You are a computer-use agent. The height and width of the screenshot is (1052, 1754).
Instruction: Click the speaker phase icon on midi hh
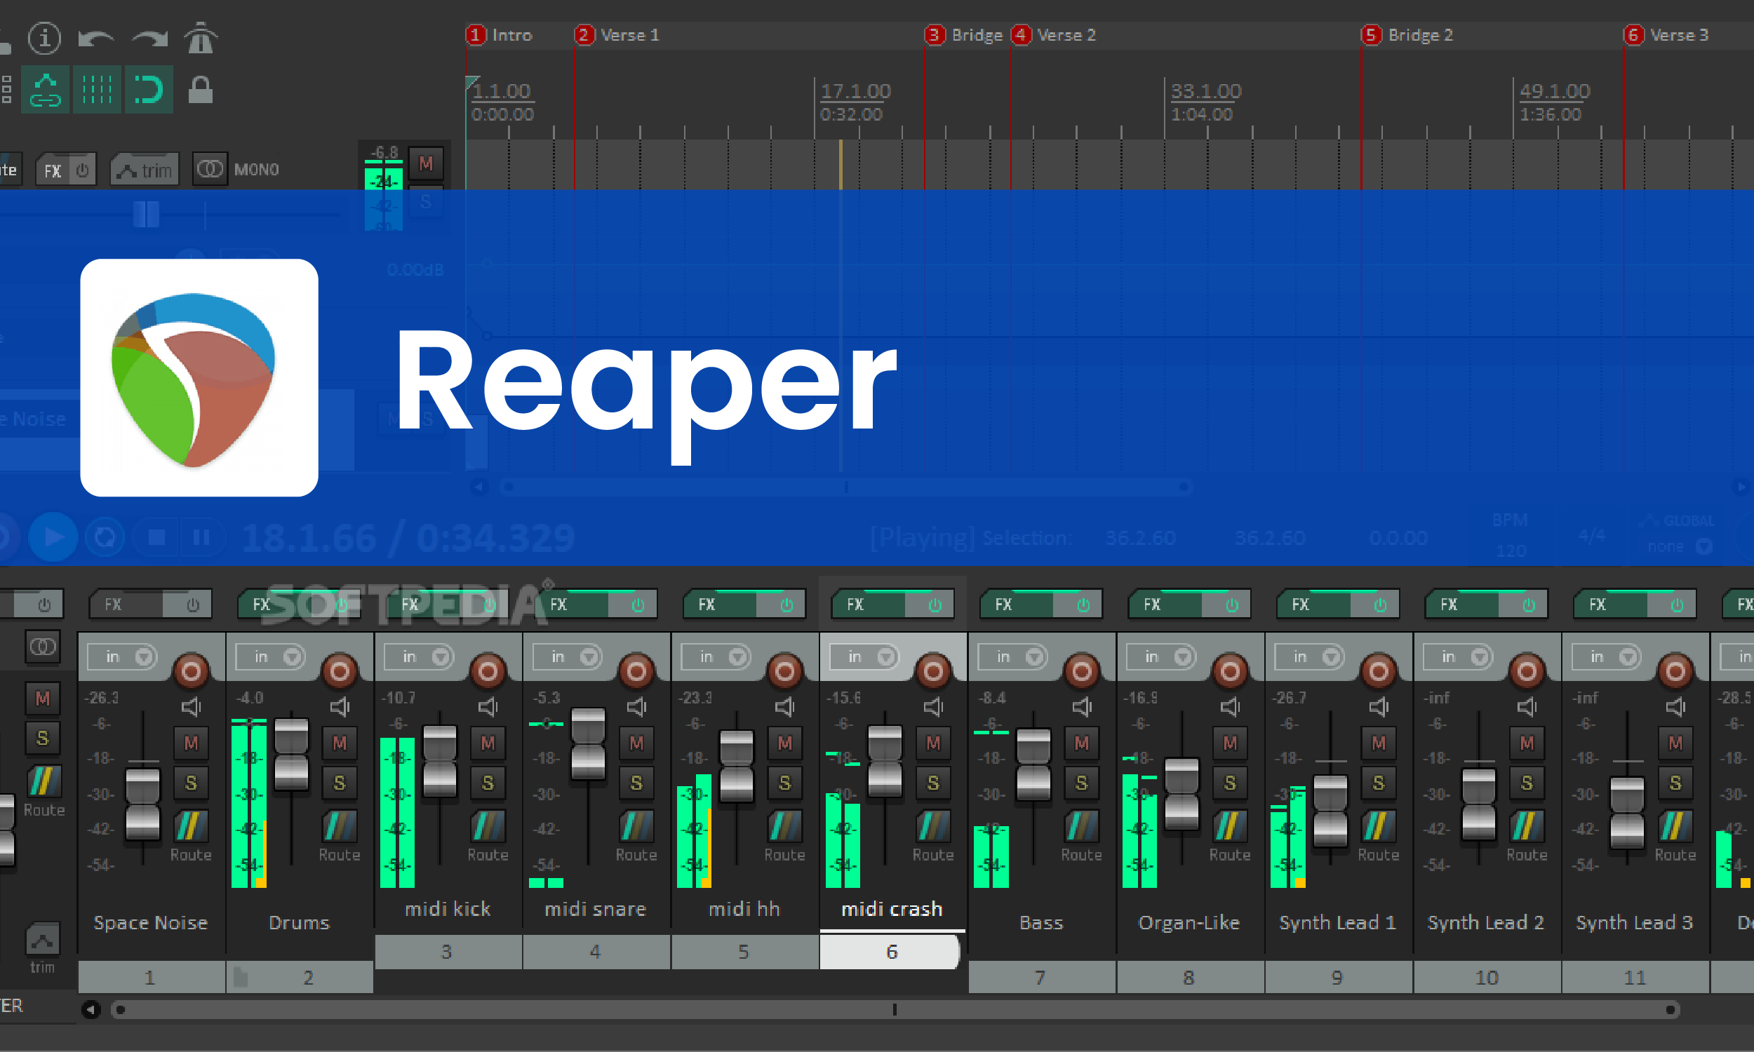(784, 707)
